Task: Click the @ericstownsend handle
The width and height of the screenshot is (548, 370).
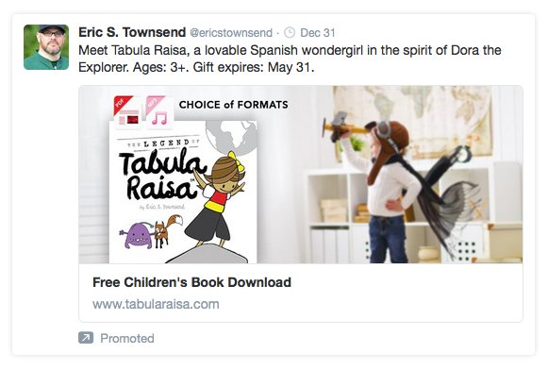Action: pos(231,33)
